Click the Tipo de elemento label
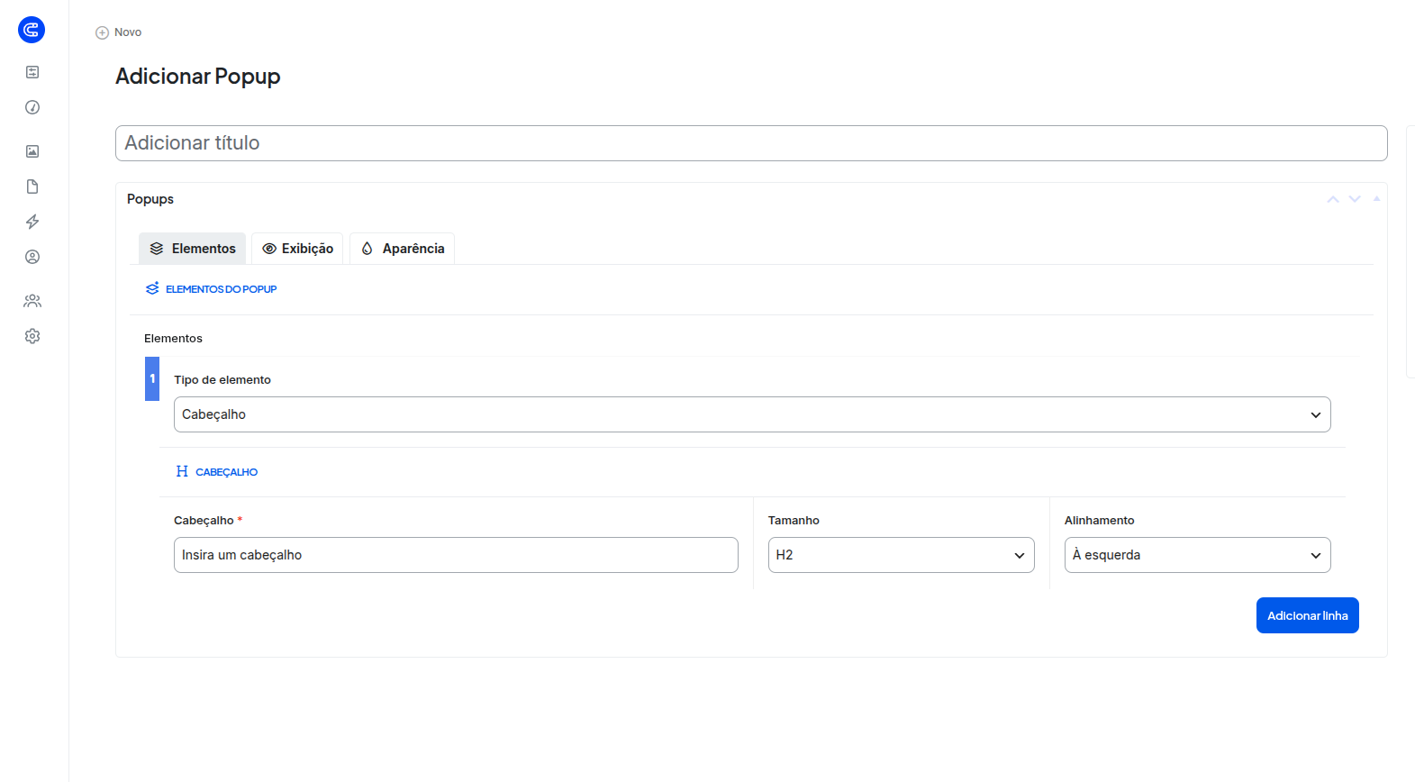The height and width of the screenshot is (782, 1415). 222,380
